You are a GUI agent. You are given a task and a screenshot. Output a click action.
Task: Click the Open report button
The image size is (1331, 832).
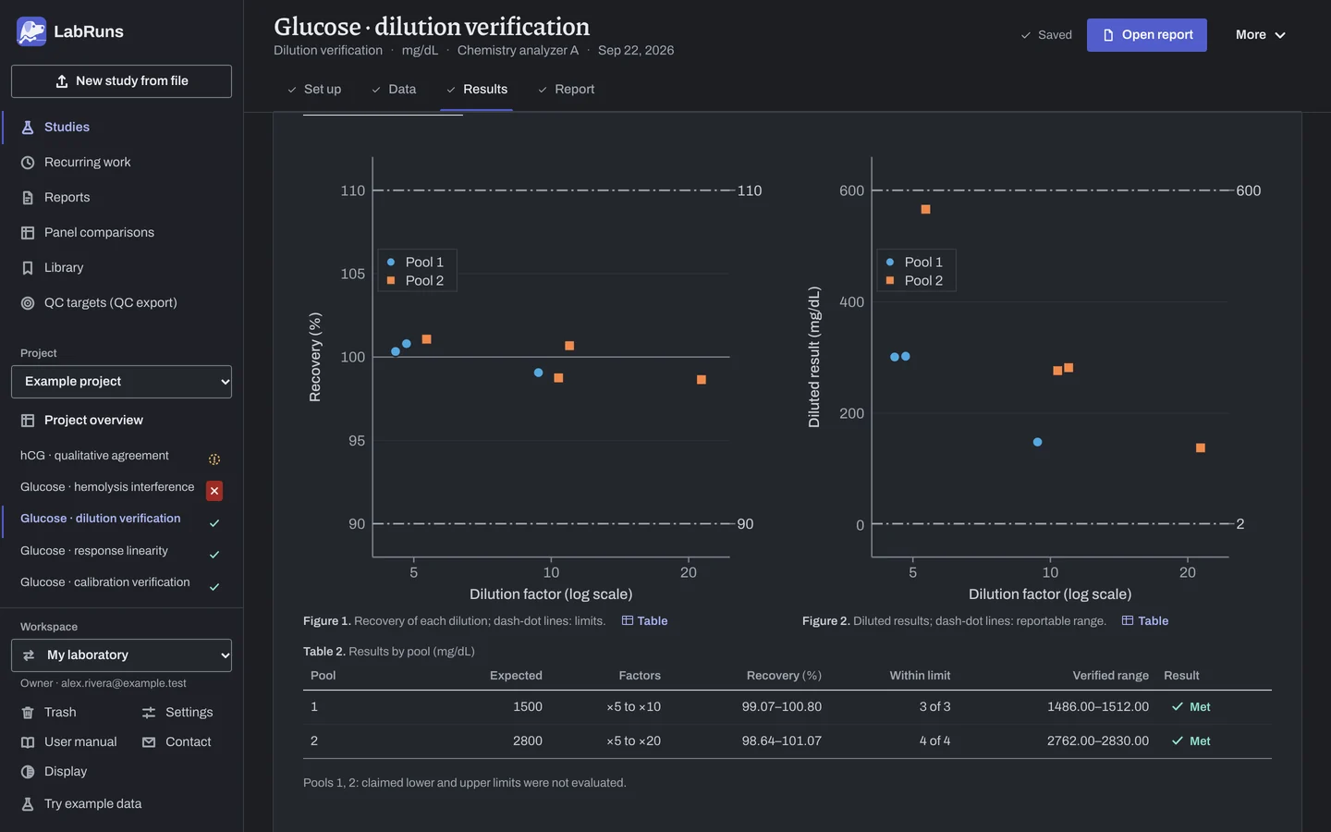pos(1147,35)
